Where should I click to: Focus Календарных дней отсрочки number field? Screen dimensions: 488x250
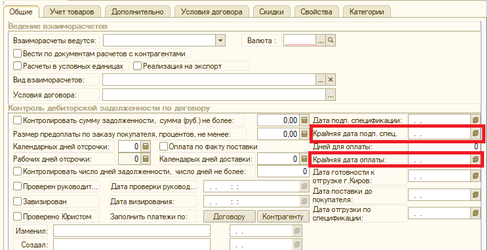[x=129, y=147]
